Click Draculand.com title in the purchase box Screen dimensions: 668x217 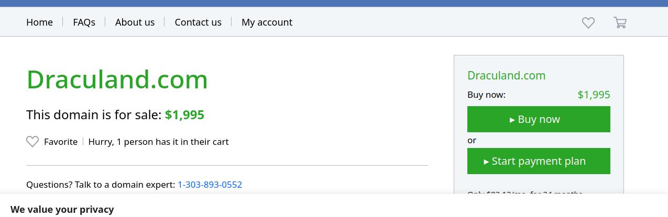(506, 75)
